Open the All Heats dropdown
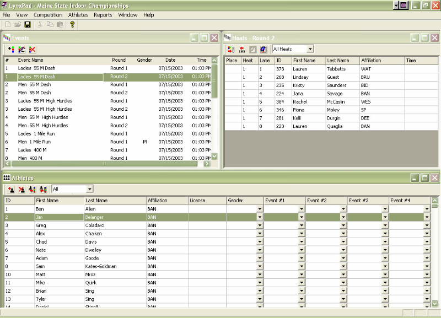The width and height of the screenshot is (441, 318). point(310,50)
